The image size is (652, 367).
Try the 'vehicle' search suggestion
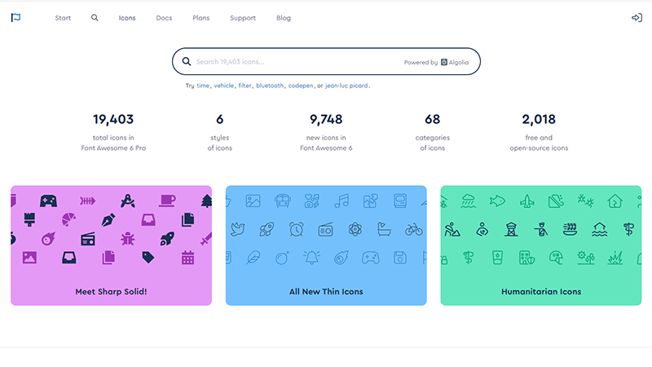223,86
